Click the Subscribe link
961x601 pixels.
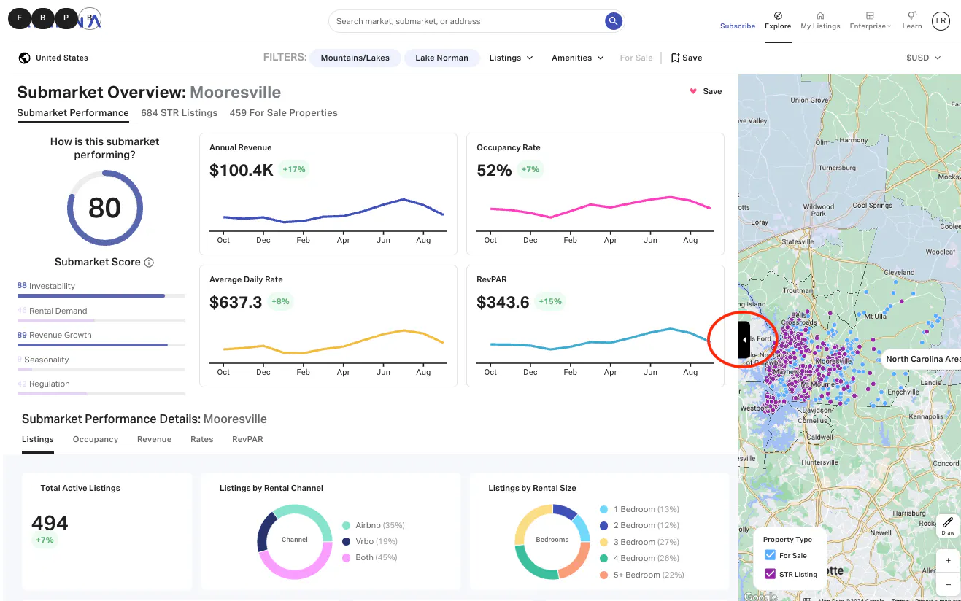click(x=738, y=26)
